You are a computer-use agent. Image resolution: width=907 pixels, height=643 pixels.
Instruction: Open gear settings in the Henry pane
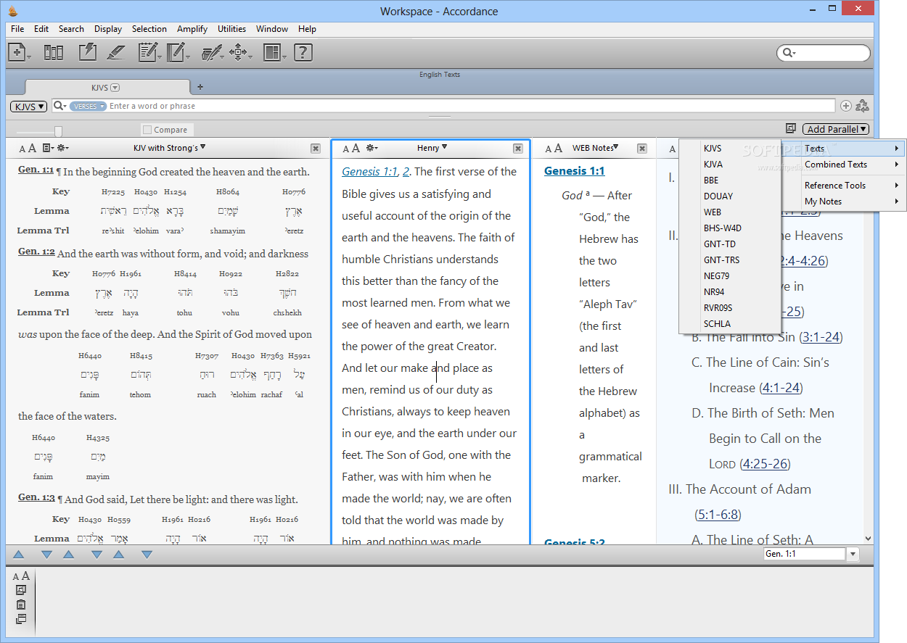[x=372, y=148]
